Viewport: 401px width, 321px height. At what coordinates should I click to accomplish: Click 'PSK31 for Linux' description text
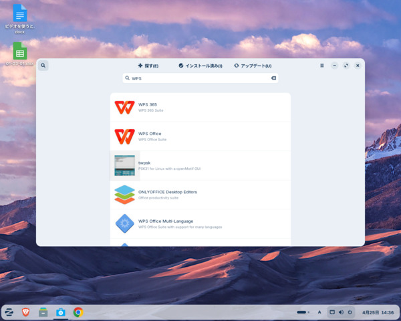(169, 169)
